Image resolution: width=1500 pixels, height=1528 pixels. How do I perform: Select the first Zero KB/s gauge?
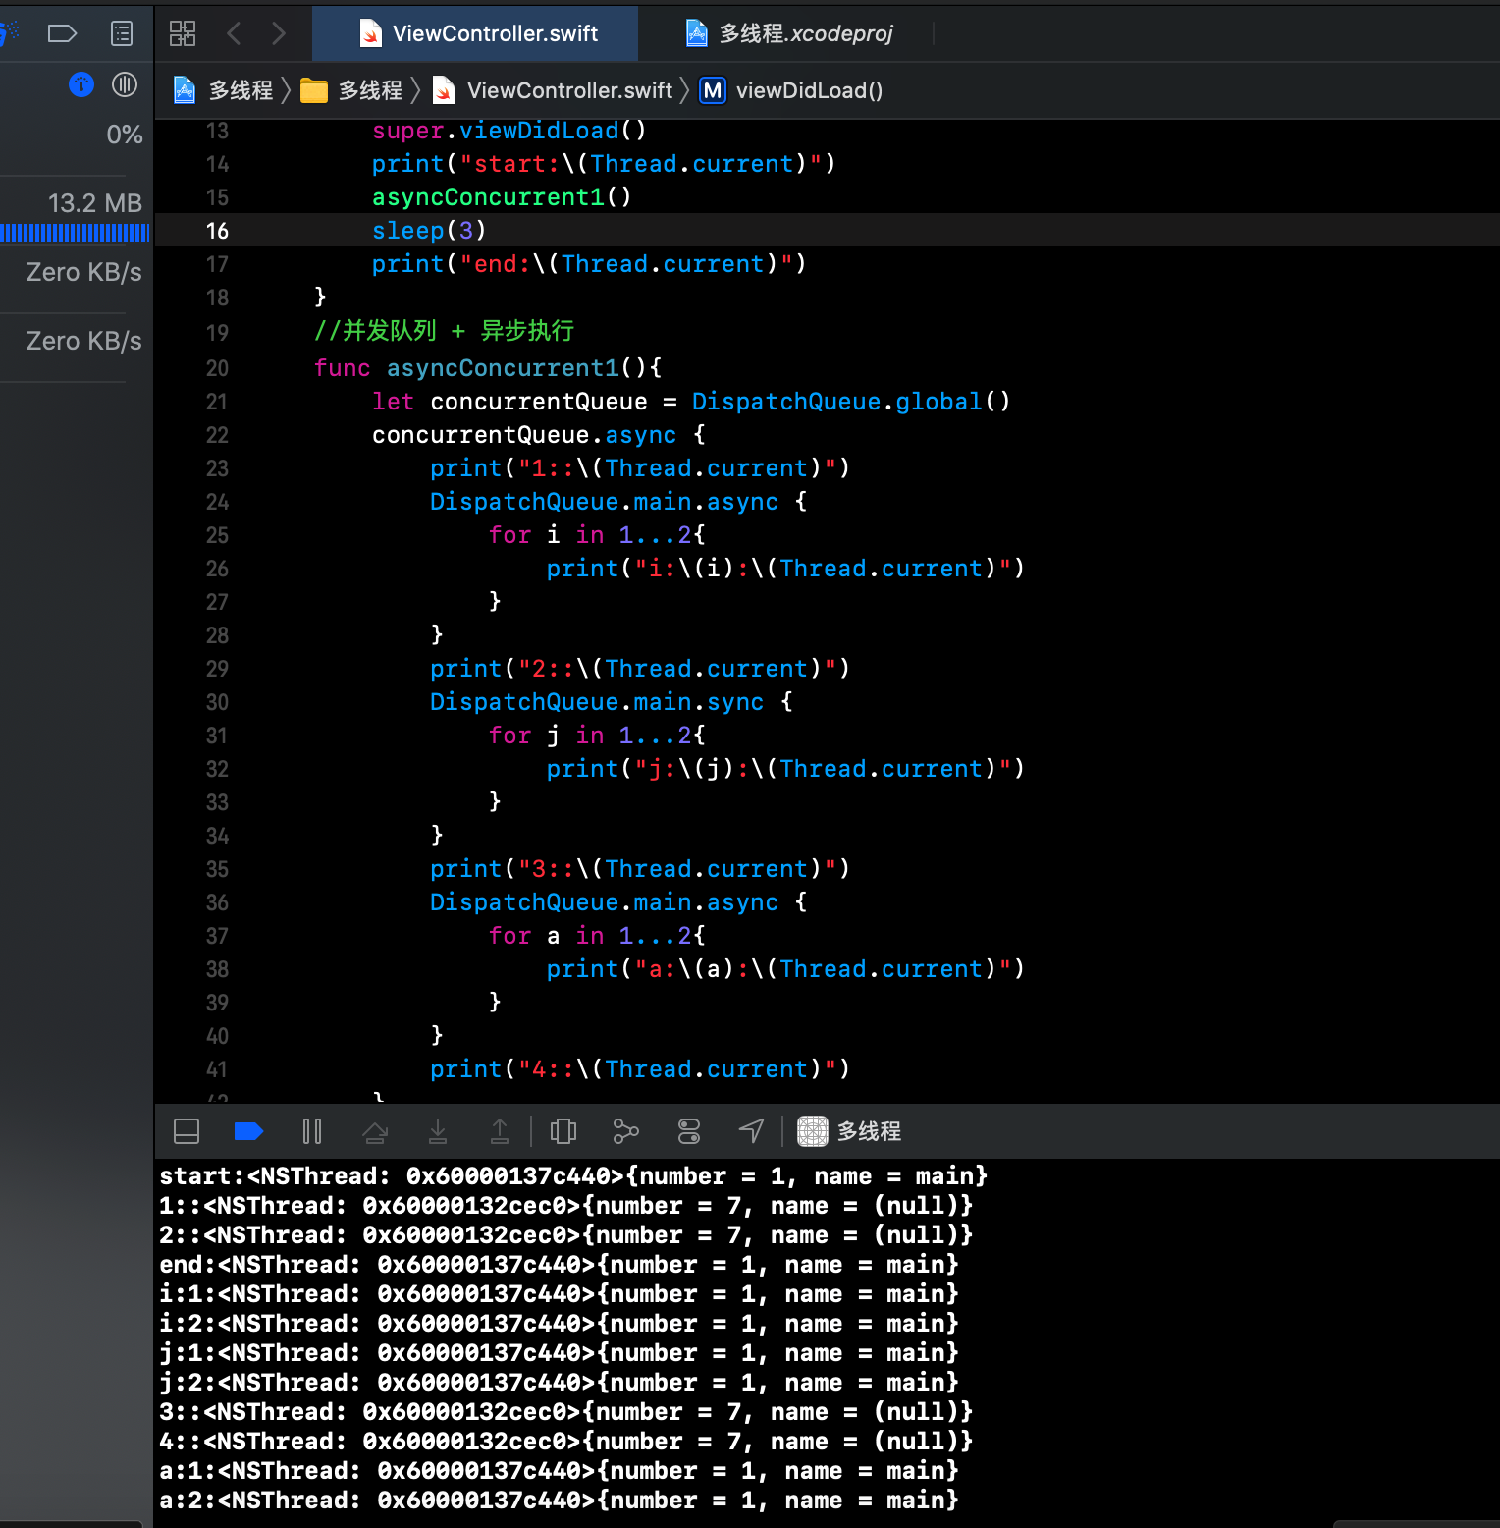[83, 272]
